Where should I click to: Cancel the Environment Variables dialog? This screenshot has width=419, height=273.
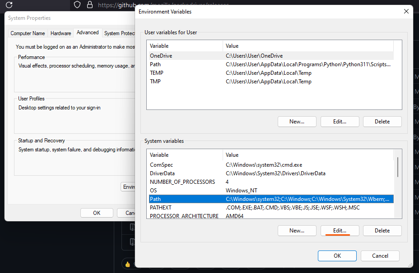[x=380, y=256]
